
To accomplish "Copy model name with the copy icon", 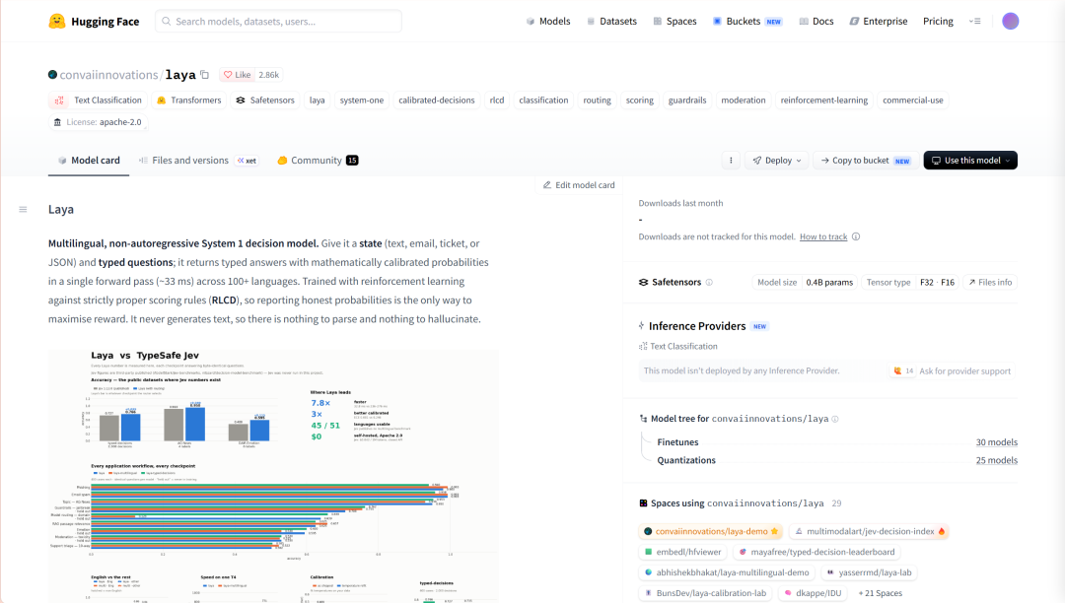I will [x=204, y=75].
